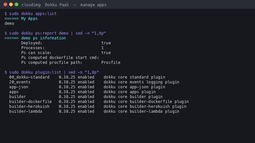Click the 'Processes:' label
The height and width of the screenshot is (143, 255).
coord(33,48)
